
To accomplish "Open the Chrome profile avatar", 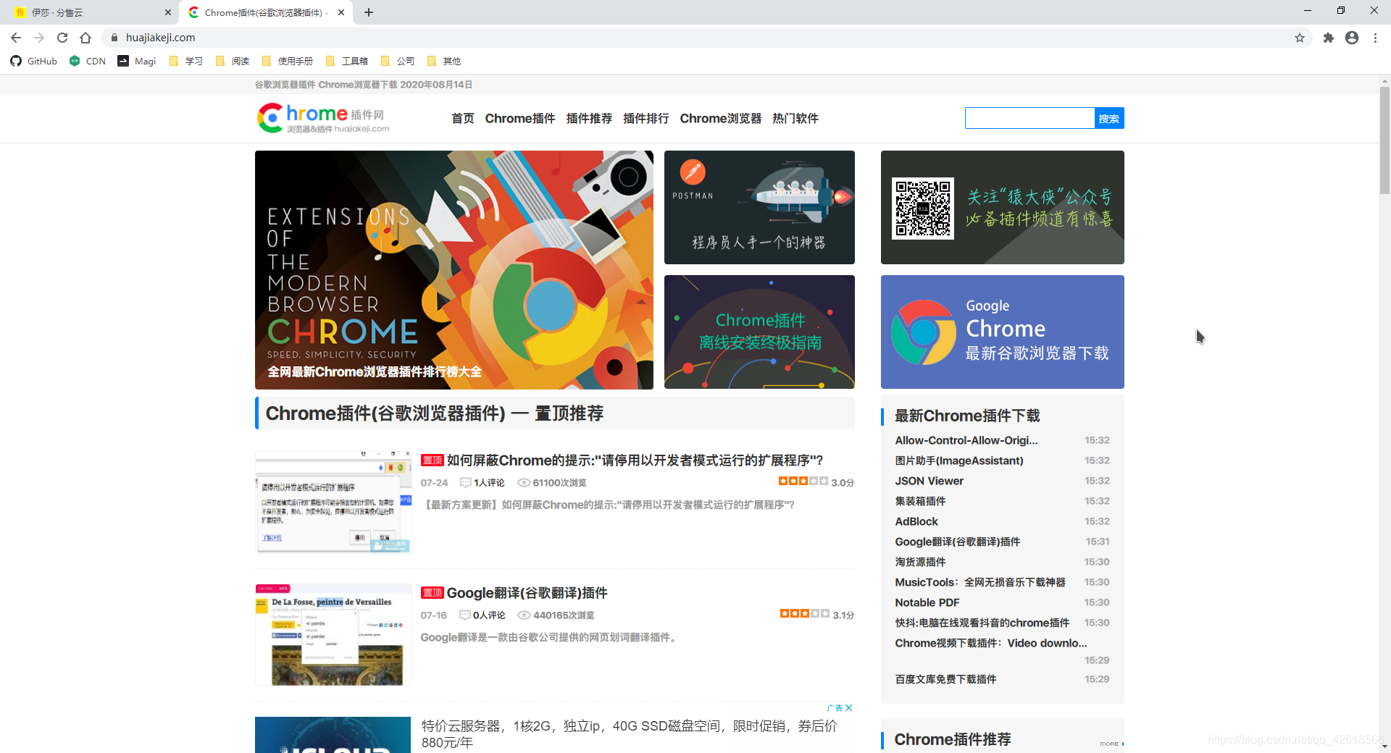I will click(1352, 38).
